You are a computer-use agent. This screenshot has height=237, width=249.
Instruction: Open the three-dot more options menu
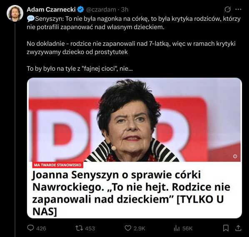tap(238, 9)
